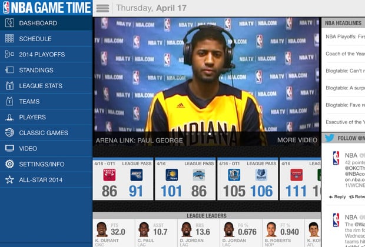Click the Classic Games basketball icon
The image size is (365, 247).
coord(9,132)
